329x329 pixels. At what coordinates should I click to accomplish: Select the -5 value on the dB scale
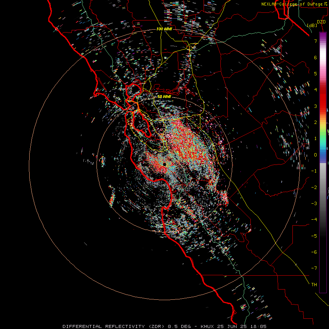click(x=314, y=236)
